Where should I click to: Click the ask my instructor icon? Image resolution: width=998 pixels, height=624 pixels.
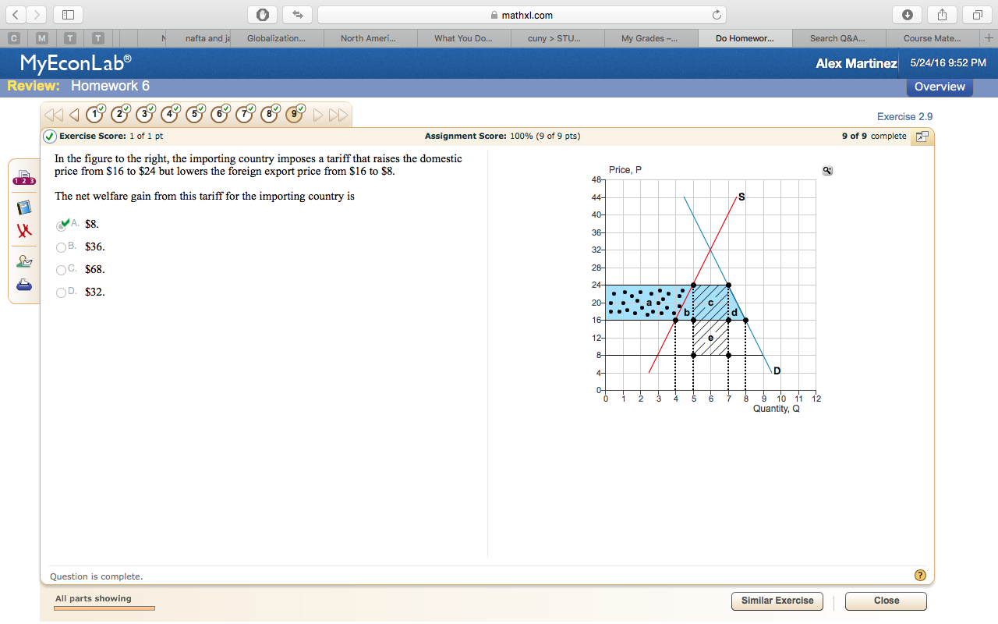click(23, 261)
